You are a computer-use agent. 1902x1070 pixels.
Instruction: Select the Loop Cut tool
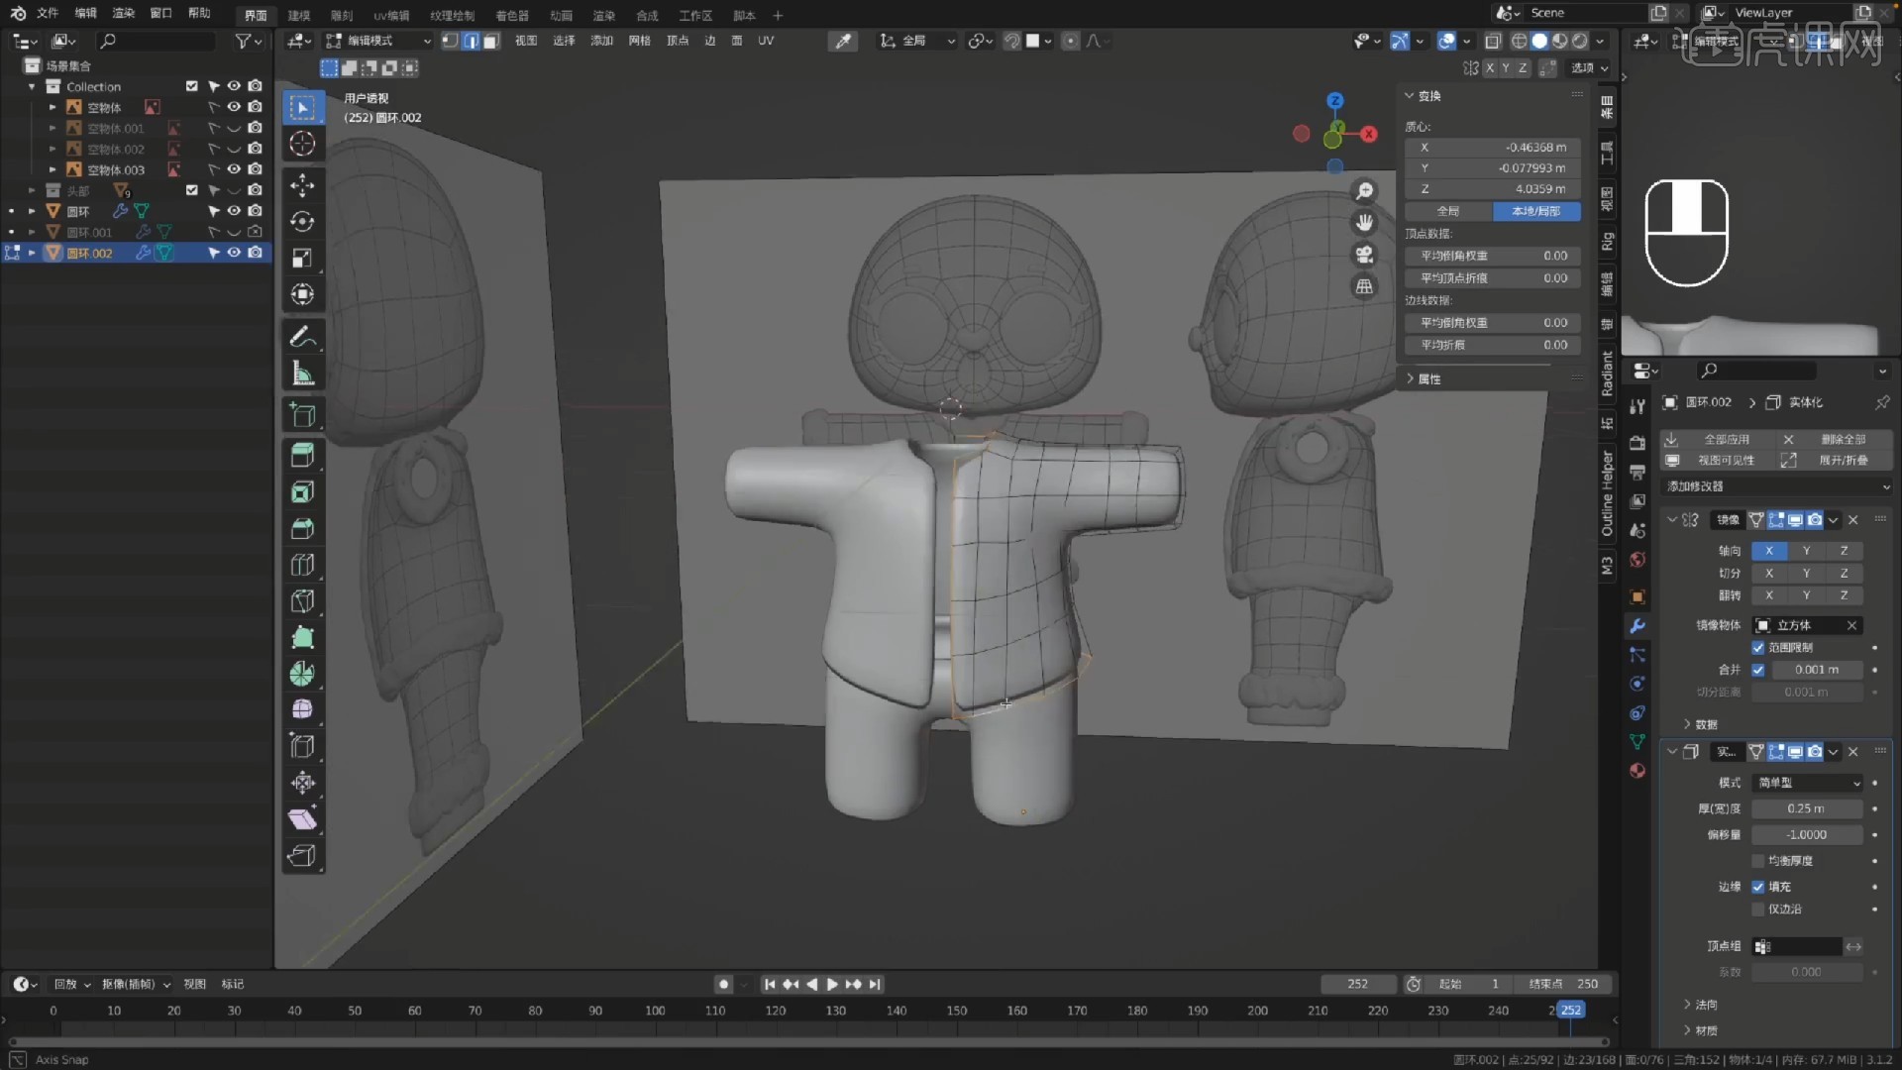pos(303,566)
